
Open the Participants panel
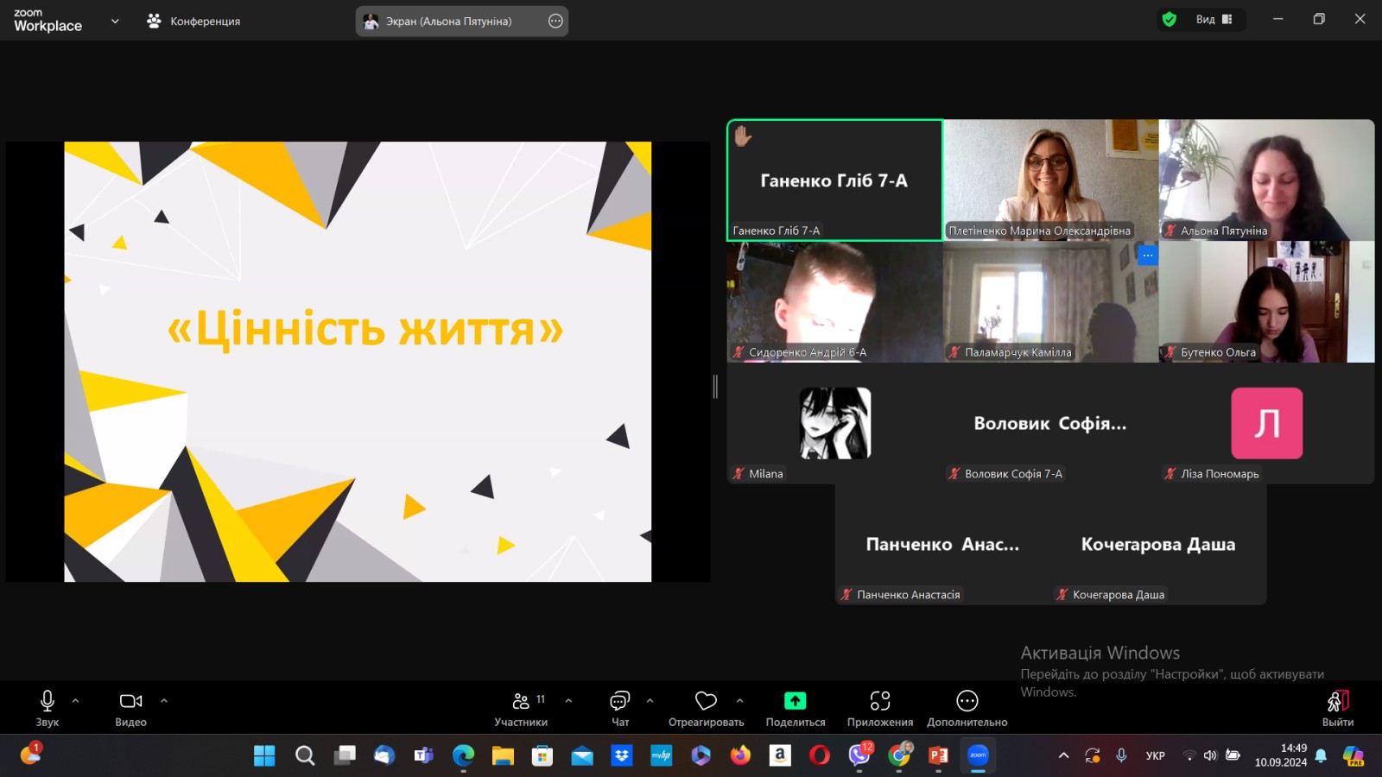click(521, 709)
